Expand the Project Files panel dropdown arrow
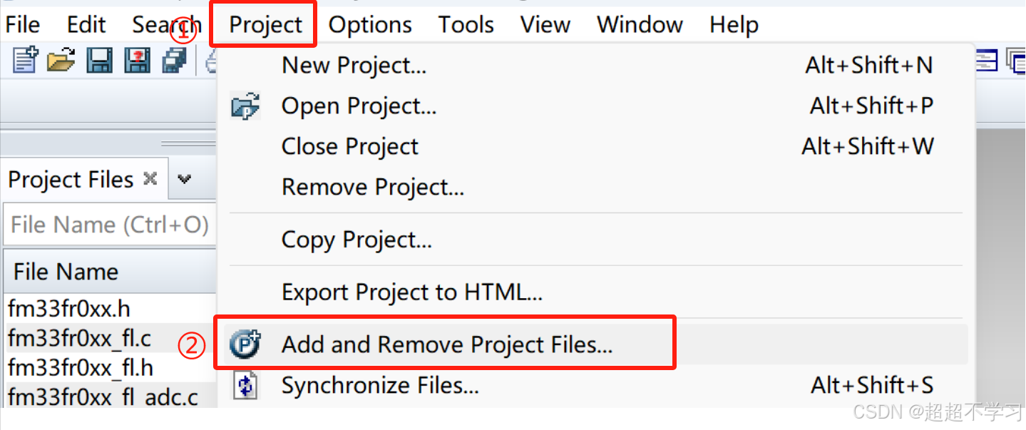1026x430 pixels. (185, 180)
